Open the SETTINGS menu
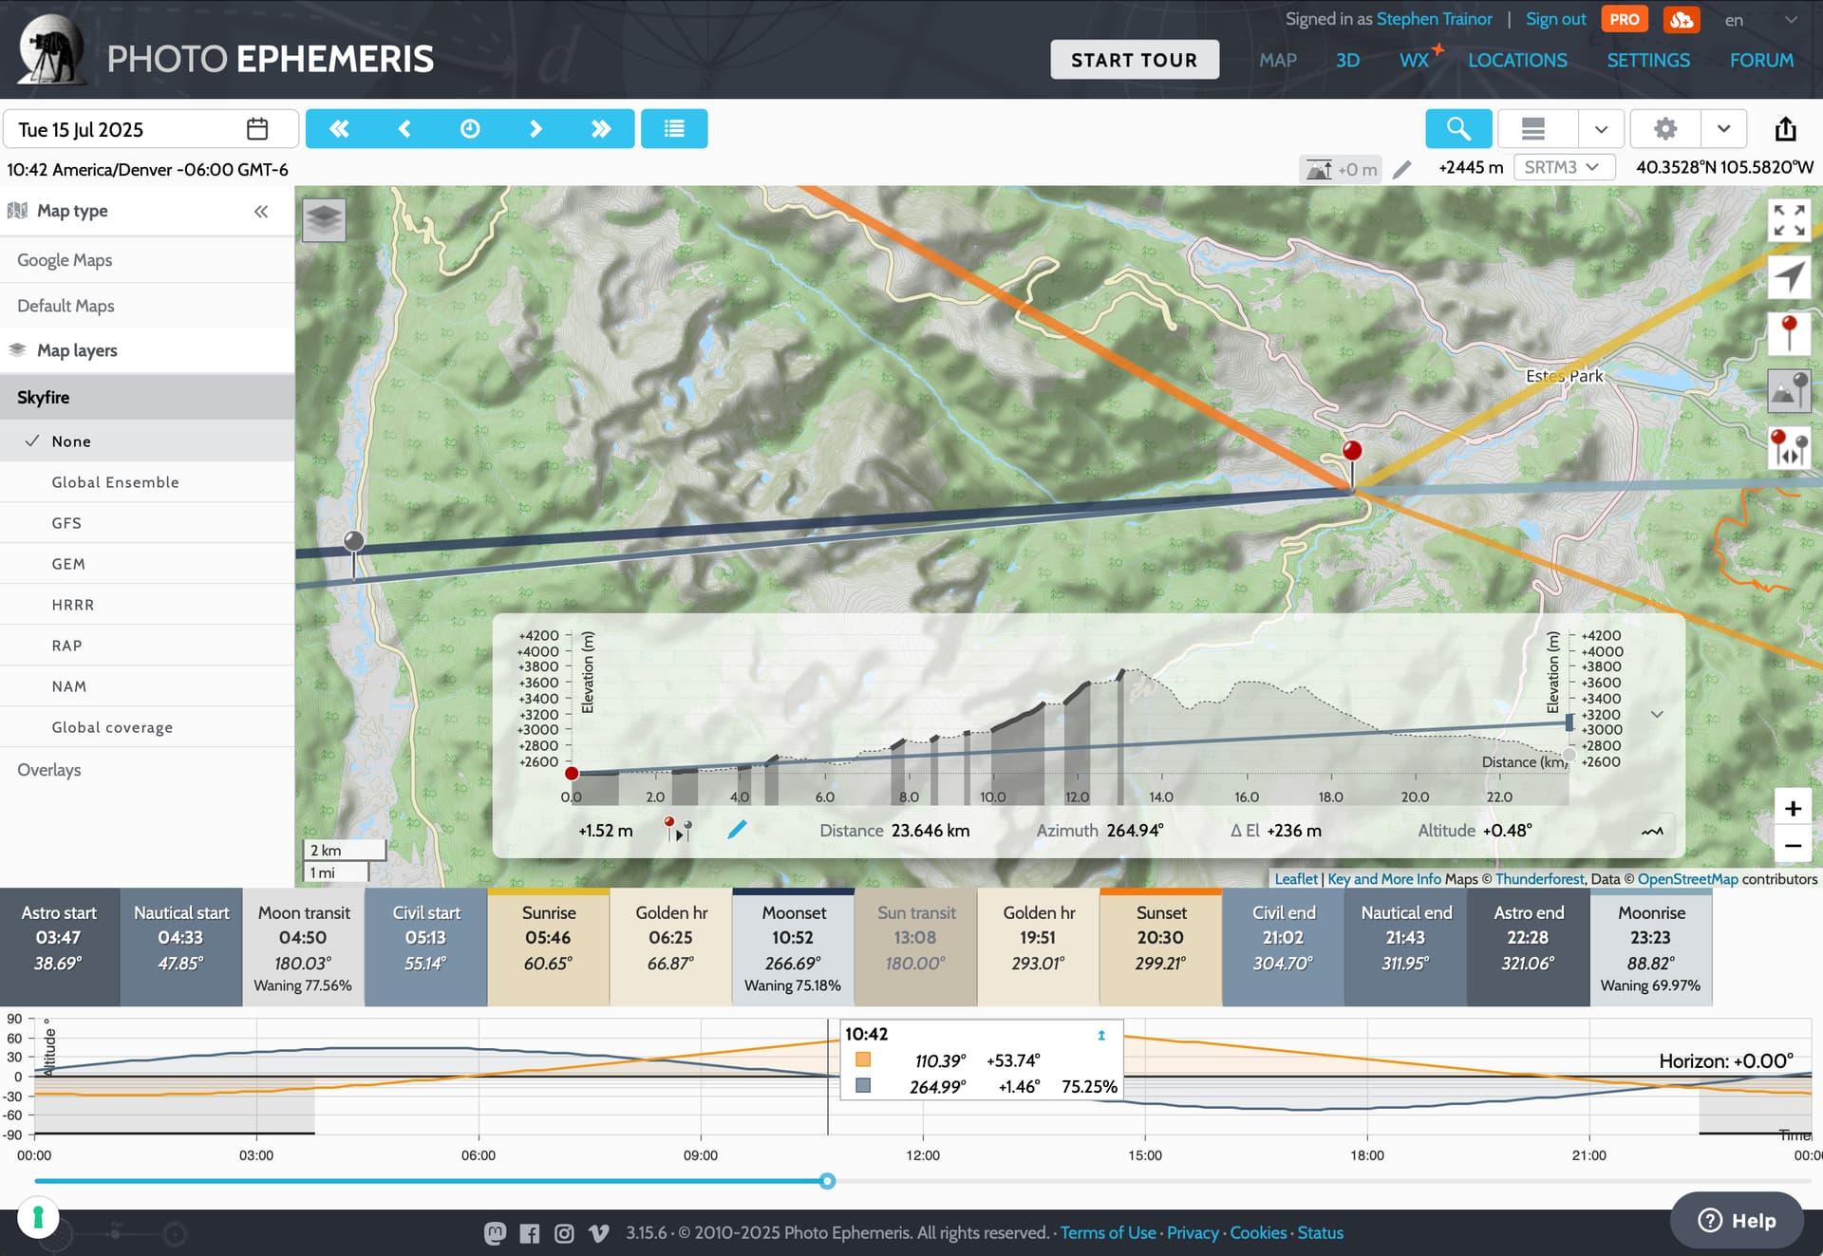This screenshot has width=1823, height=1256. click(1648, 60)
